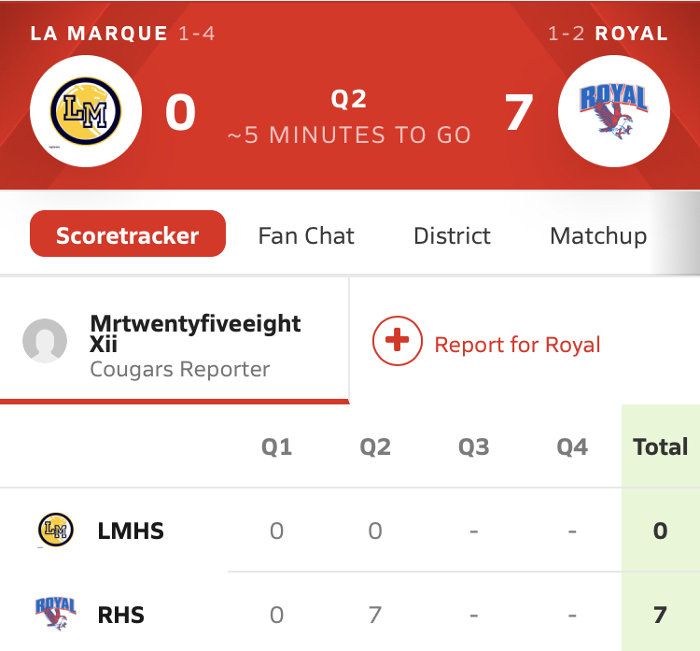Click the Report for Royal link
This screenshot has height=651, width=700.
[517, 345]
